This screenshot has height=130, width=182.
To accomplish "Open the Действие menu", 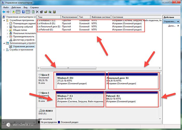I will 16,8.
